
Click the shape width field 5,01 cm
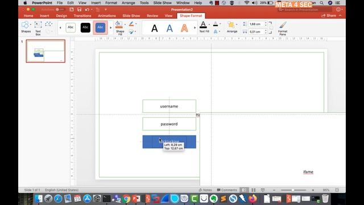click(x=257, y=32)
